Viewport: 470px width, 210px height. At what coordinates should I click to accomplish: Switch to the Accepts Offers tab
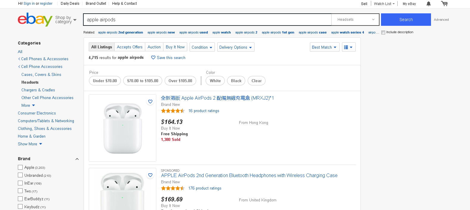pyautogui.click(x=130, y=47)
